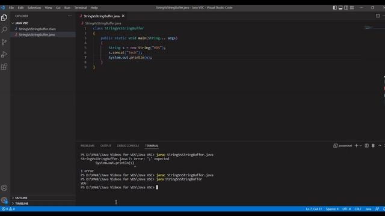
Task: Click the terminal prompt input line
Action: [119, 187]
